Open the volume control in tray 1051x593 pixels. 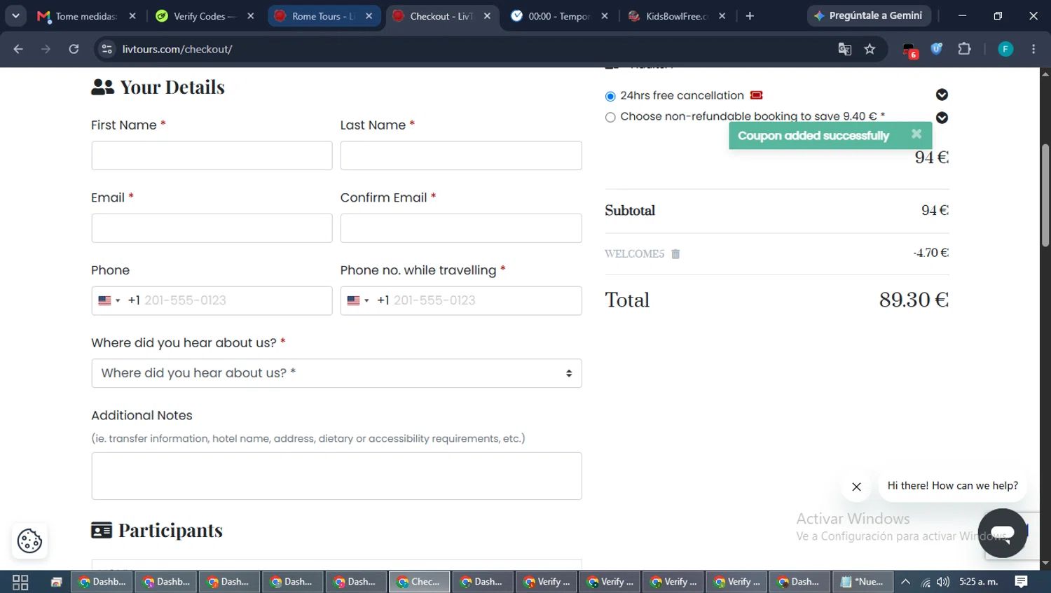943,582
